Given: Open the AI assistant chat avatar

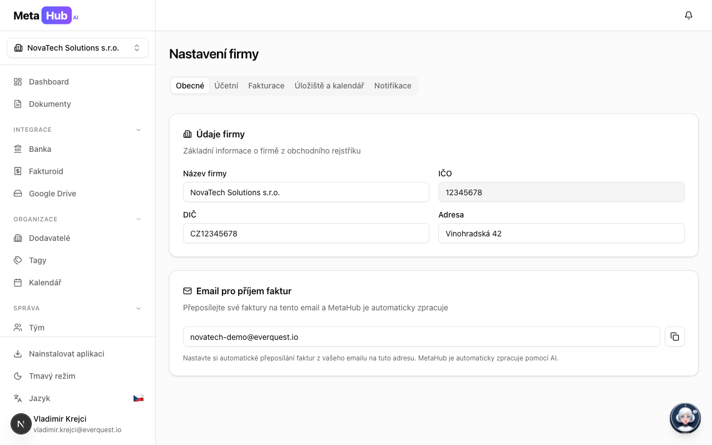Looking at the screenshot, I should [685, 418].
